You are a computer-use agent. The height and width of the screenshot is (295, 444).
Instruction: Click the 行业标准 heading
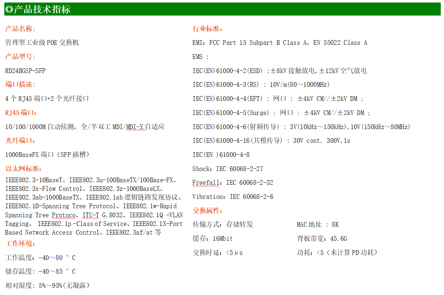tap(208, 29)
